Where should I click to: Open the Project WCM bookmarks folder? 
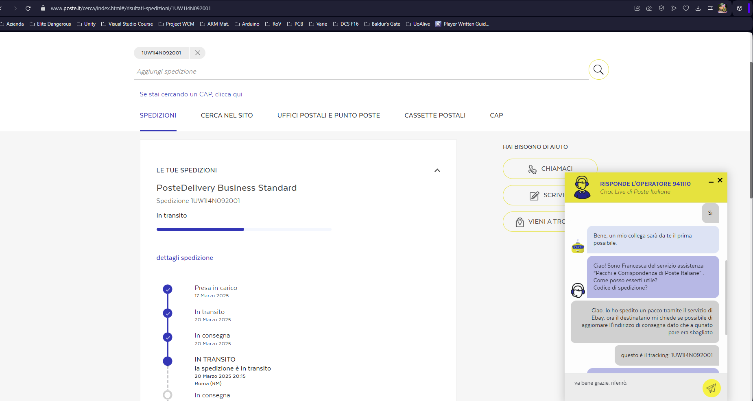coord(177,24)
